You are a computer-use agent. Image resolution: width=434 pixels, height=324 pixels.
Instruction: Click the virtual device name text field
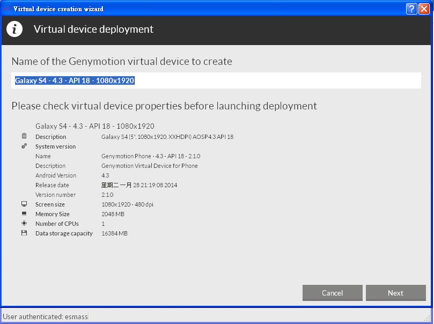pyautogui.click(x=216, y=80)
